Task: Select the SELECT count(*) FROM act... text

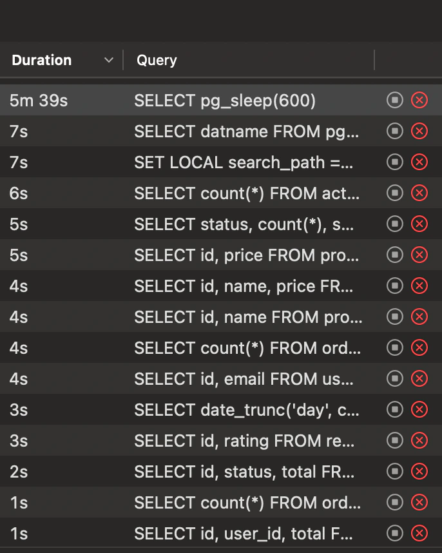Action: pyautogui.click(x=247, y=193)
